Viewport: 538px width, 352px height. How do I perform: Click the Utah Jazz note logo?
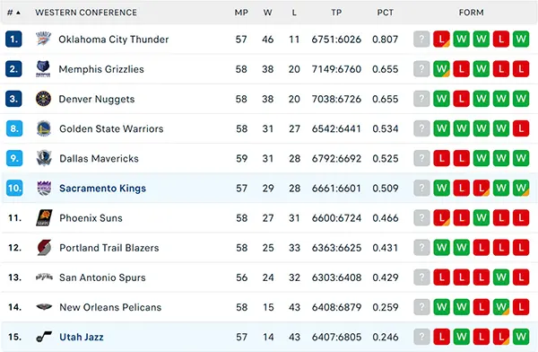[x=44, y=337]
